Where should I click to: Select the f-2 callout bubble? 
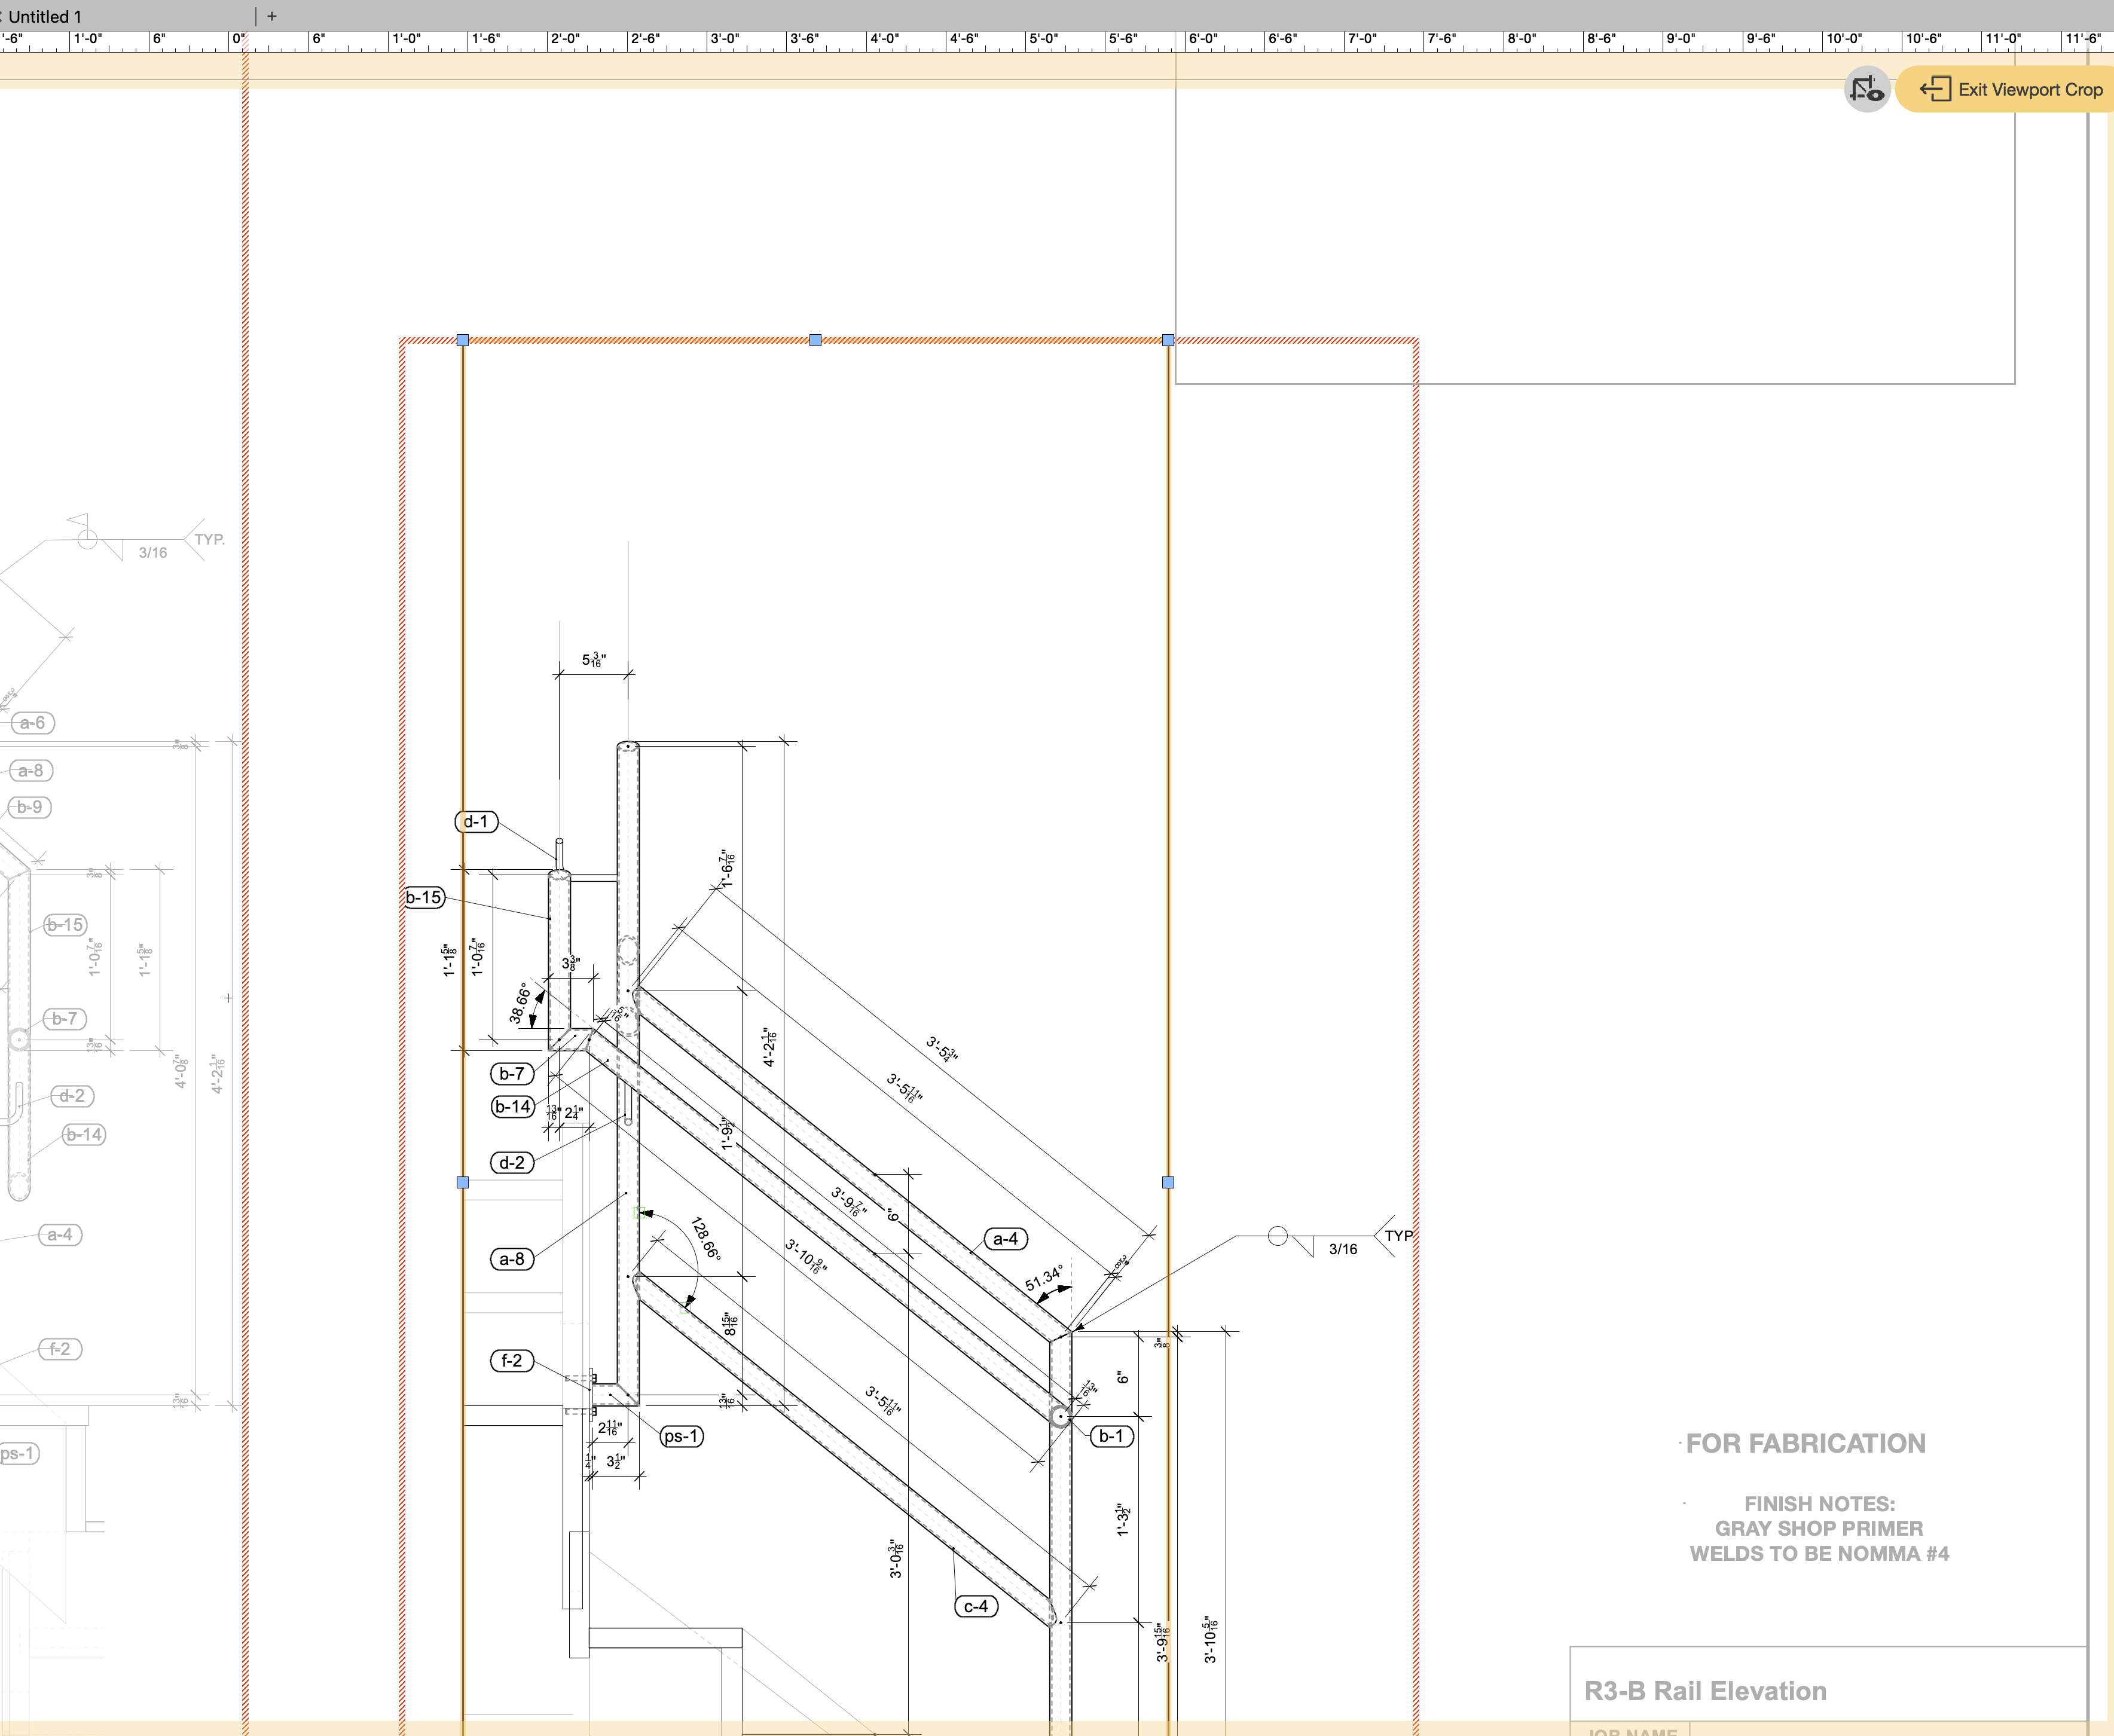click(x=512, y=1361)
